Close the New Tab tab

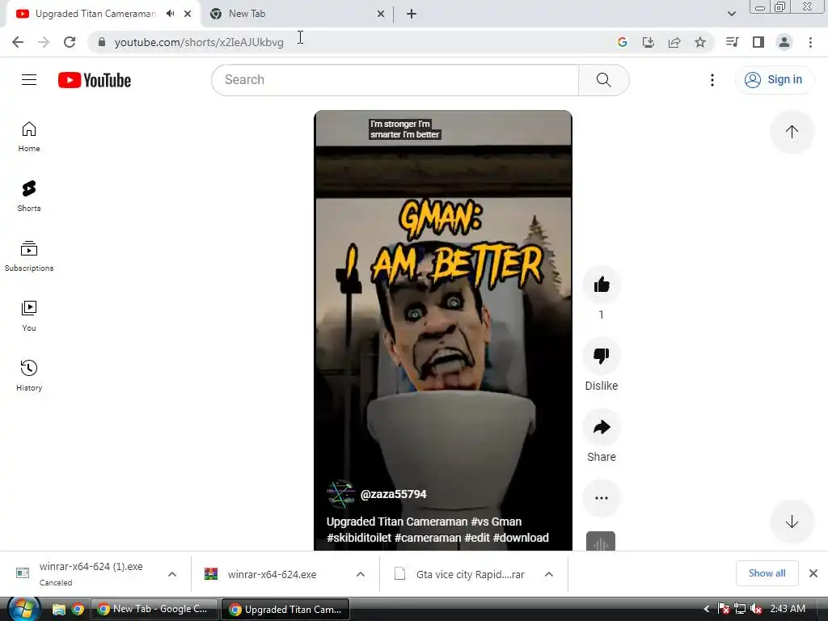[x=380, y=14]
